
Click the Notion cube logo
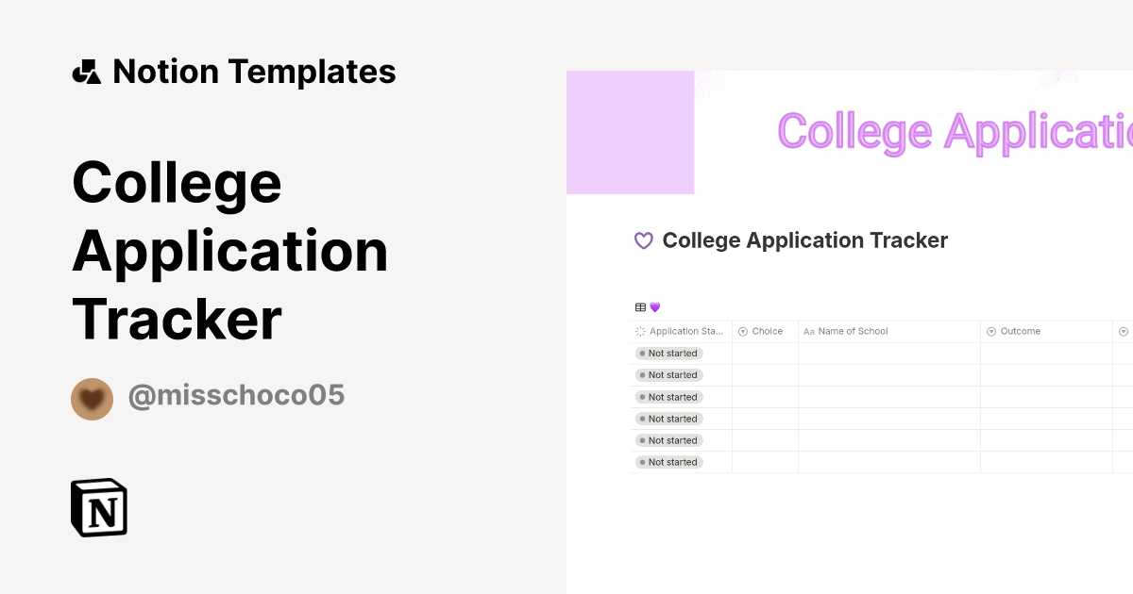[99, 507]
